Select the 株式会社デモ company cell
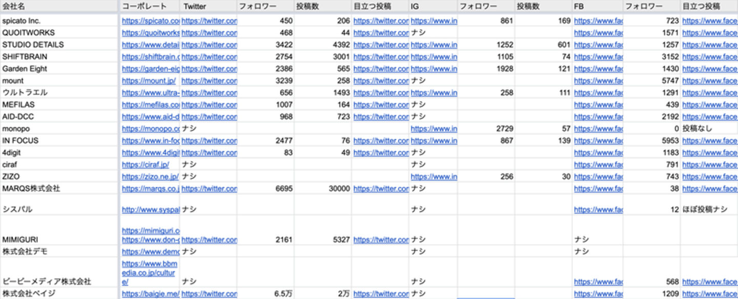 59,251
